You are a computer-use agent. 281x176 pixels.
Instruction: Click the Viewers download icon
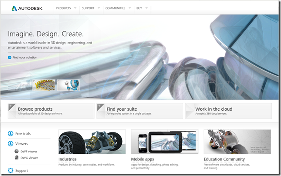point(11,143)
